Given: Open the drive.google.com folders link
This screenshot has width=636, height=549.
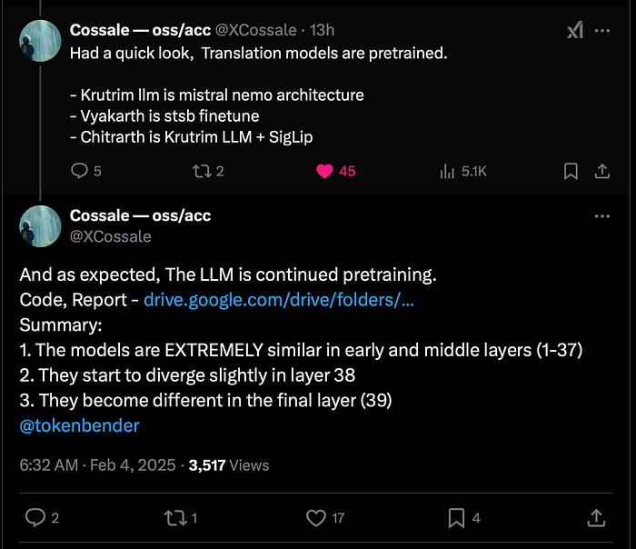Looking at the screenshot, I should (x=279, y=300).
